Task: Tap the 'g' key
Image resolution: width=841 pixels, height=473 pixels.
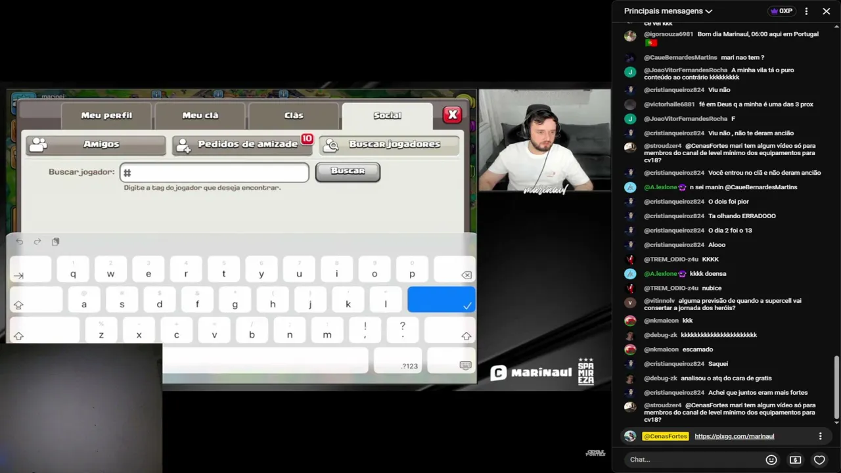Action: [x=235, y=300]
